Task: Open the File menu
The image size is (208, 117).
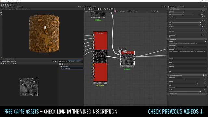Action: (1, 3)
